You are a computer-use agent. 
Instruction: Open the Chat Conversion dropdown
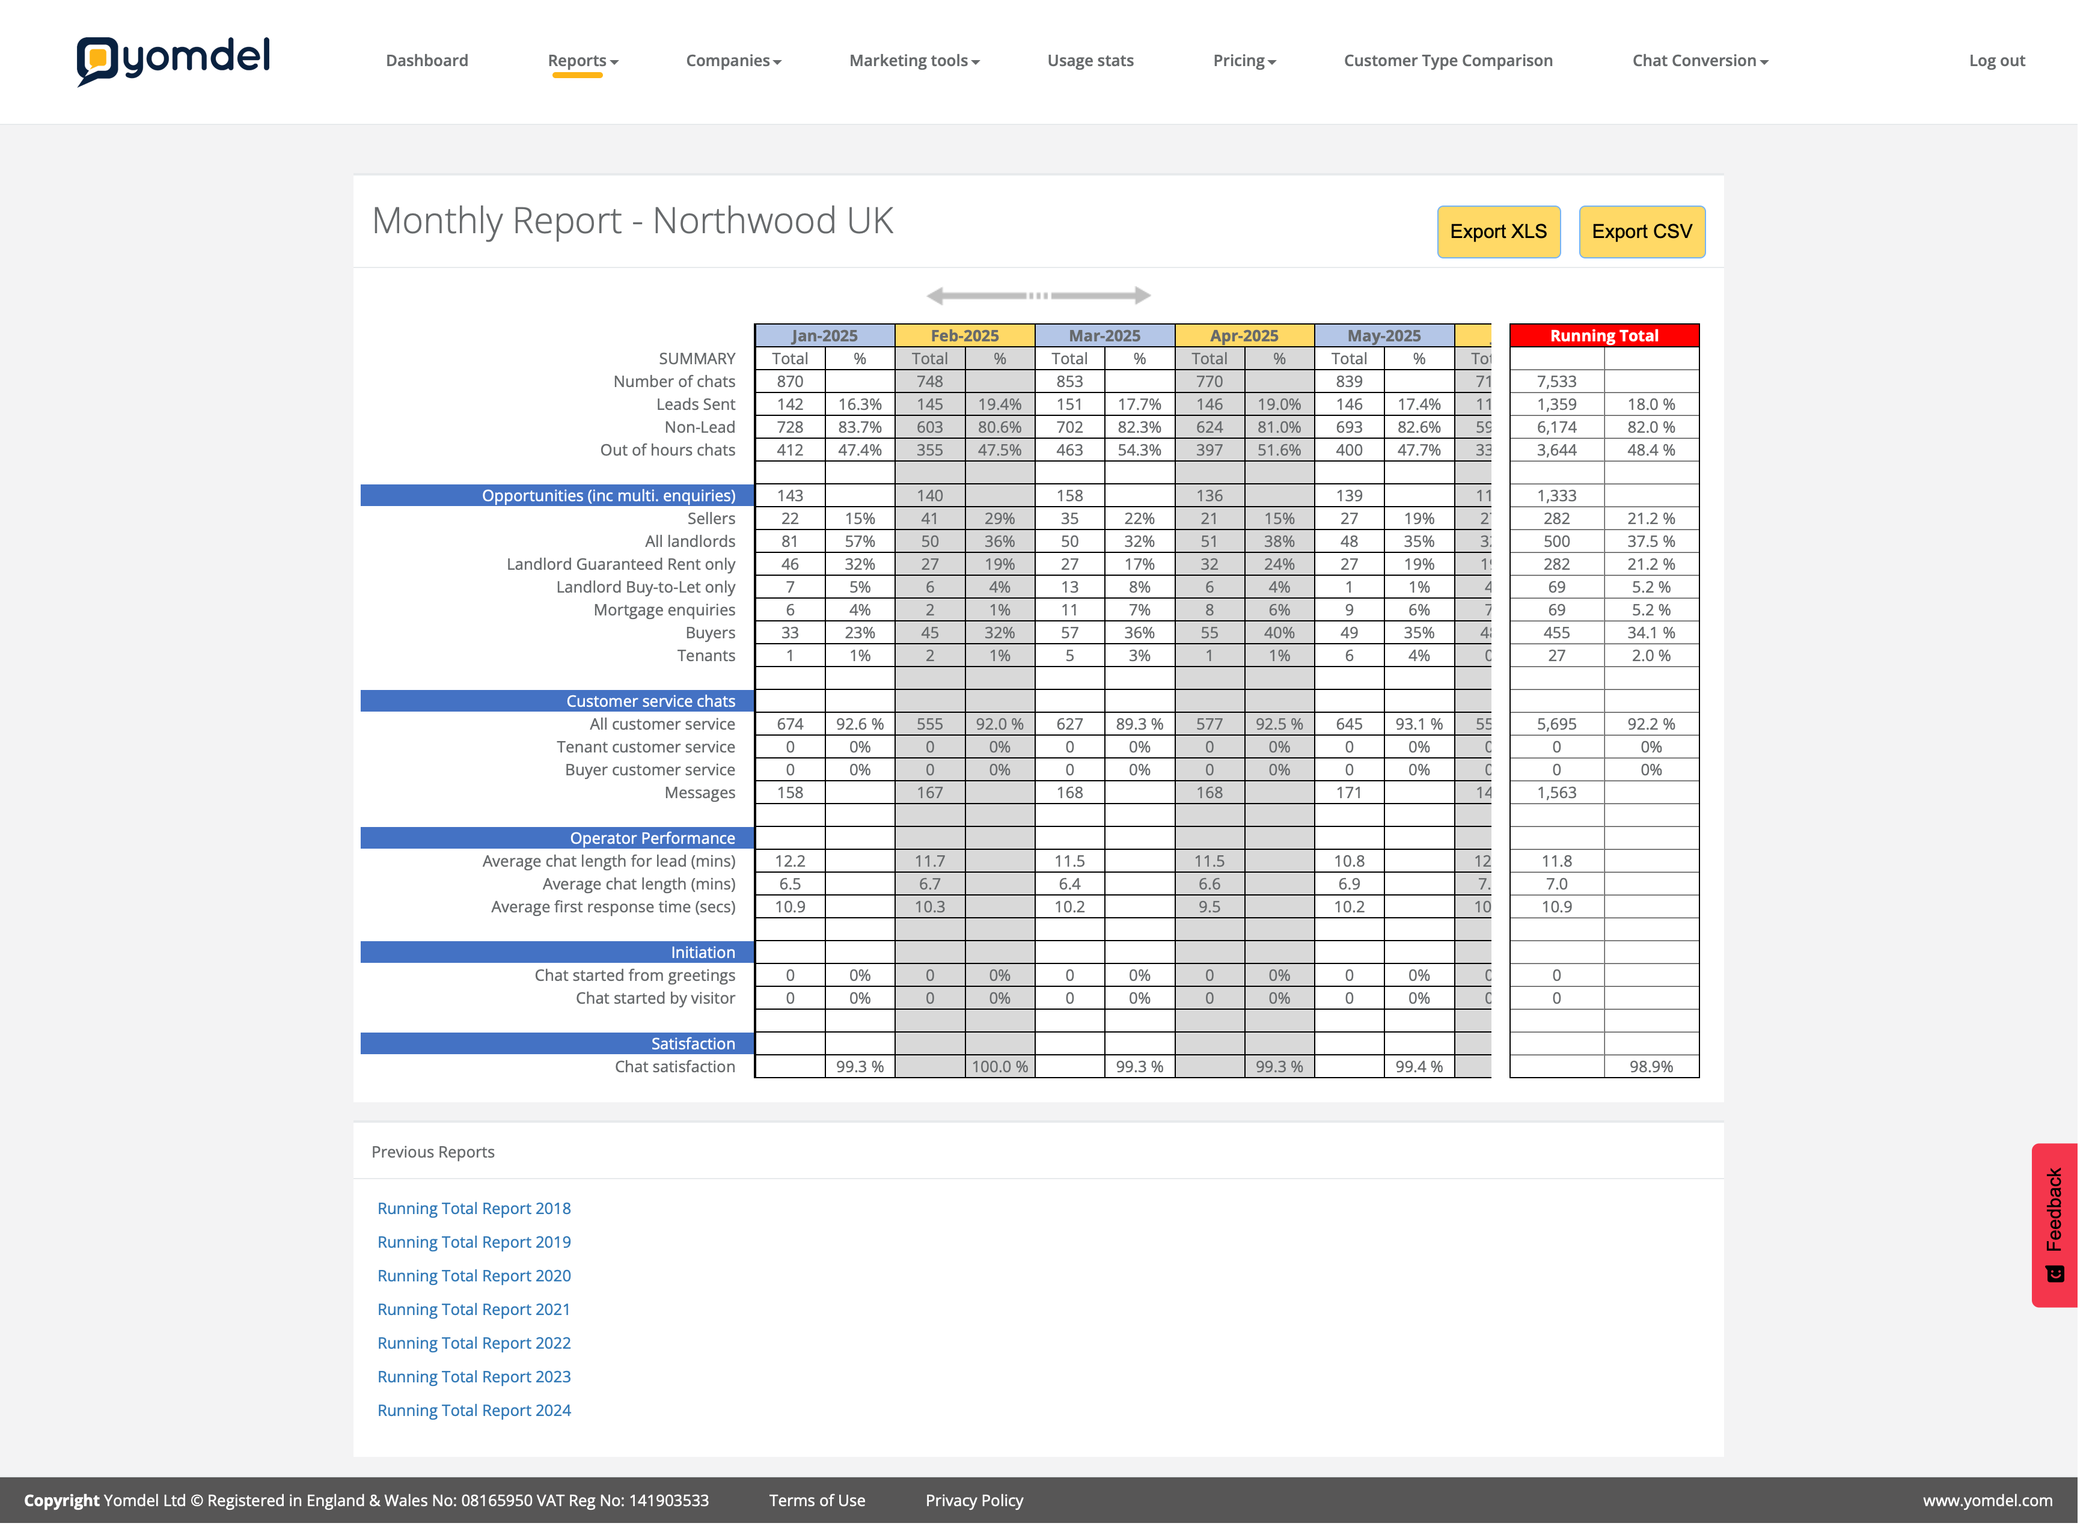(1700, 61)
